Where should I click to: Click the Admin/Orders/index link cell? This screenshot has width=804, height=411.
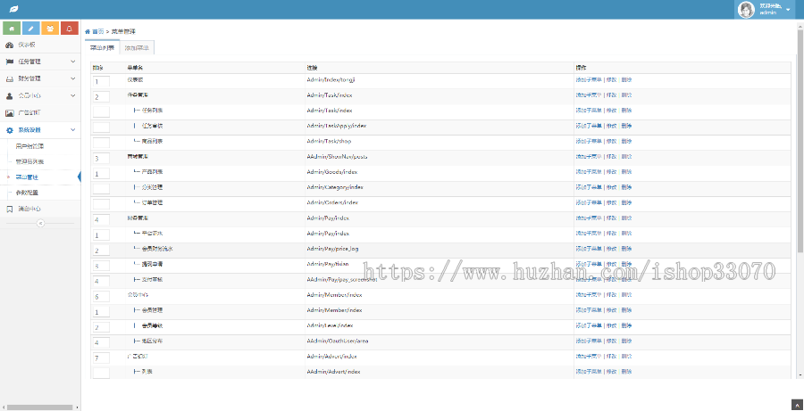(x=332, y=202)
